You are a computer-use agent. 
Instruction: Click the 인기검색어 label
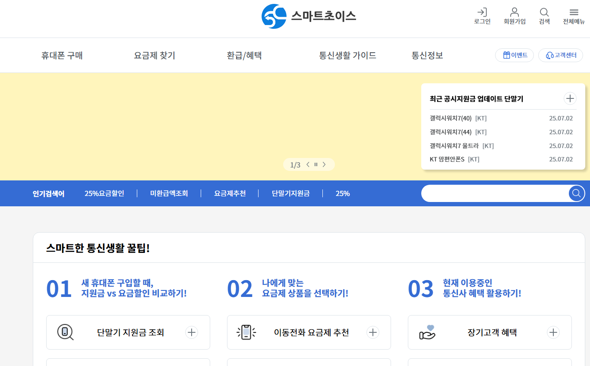(x=48, y=193)
